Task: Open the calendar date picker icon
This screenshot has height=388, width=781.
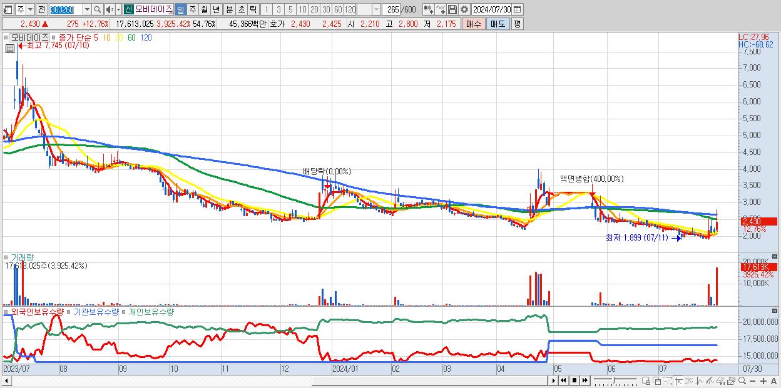Action: [518, 9]
